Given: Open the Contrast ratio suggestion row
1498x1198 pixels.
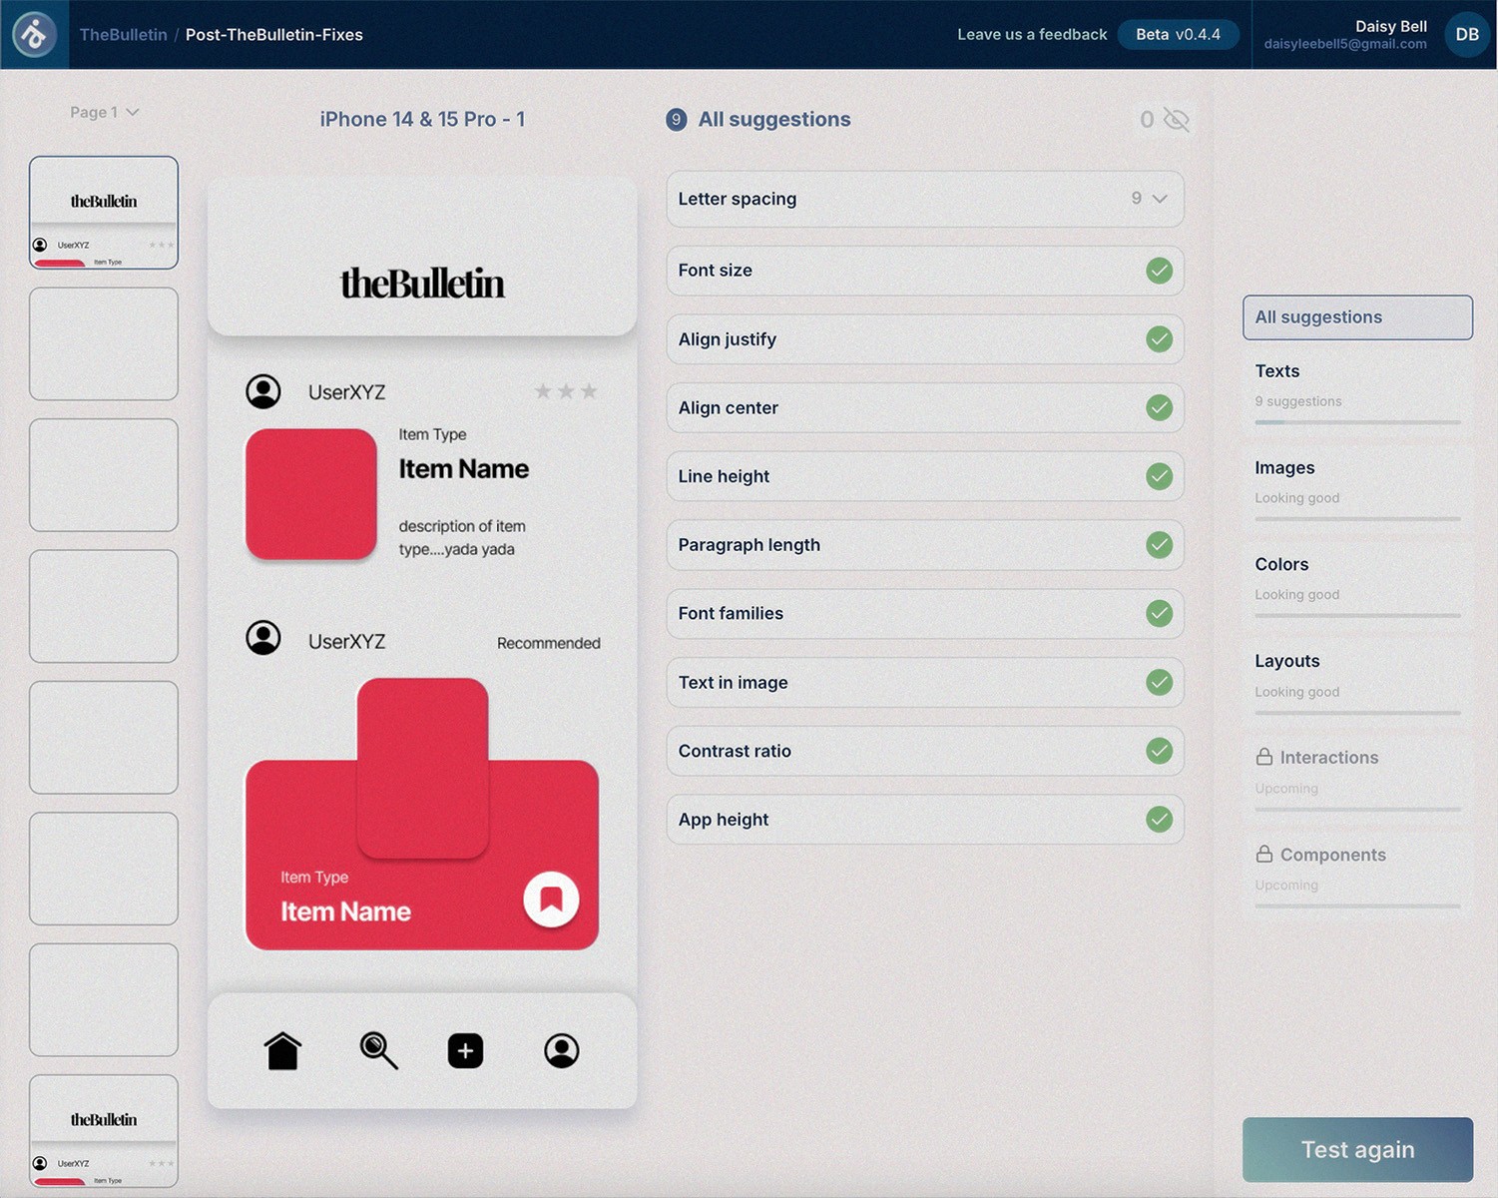Looking at the screenshot, I should (x=925, y=751).
